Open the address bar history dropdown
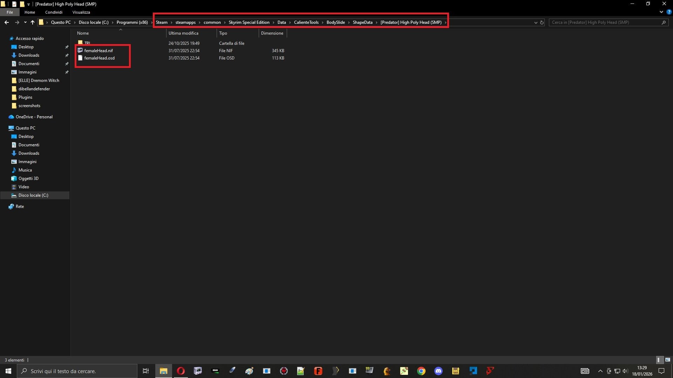Image resolution: width=673 pixels, height=378 pixels. pos(536,22)
